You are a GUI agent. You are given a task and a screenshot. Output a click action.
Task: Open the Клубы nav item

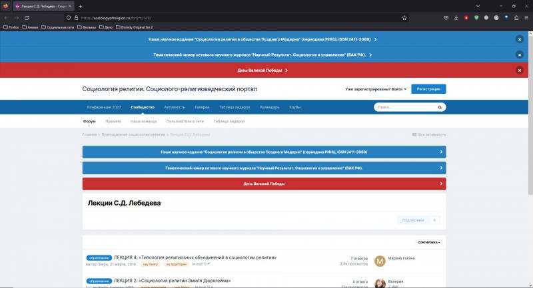tap(294, 107)
